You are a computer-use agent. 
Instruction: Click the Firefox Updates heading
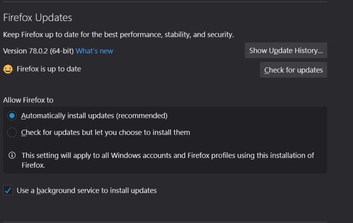pos(38,17)
